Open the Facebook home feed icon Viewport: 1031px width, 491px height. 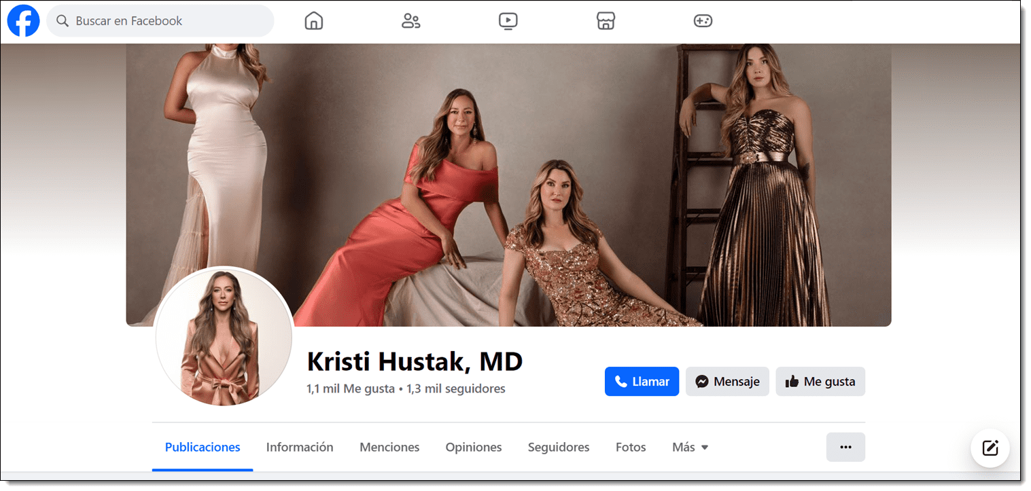point(313,20)
